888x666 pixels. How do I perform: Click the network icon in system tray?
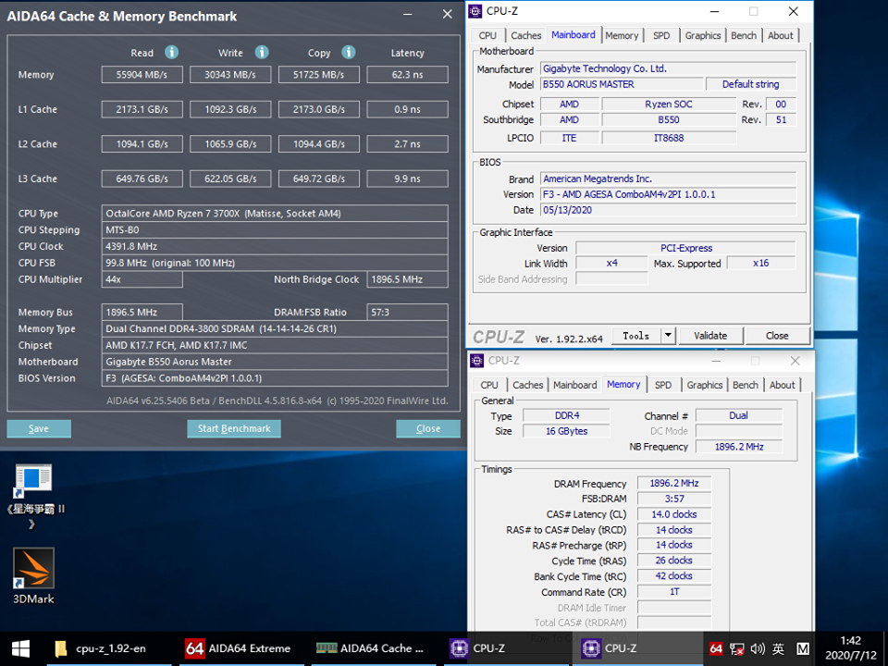tap(737, 648)
